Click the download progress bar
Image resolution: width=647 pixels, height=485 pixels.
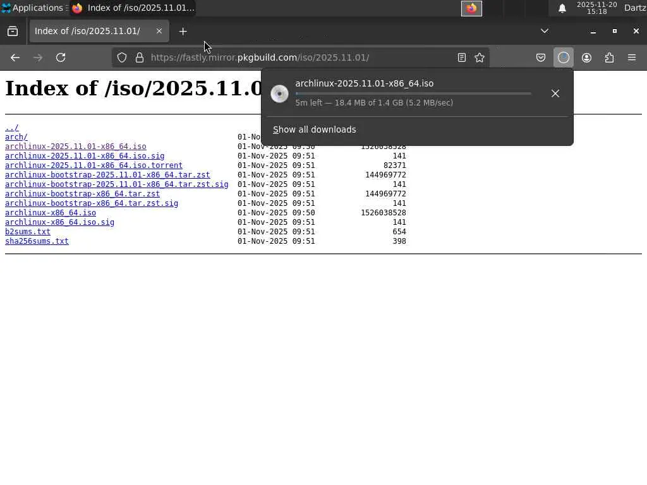coord(413,93)
